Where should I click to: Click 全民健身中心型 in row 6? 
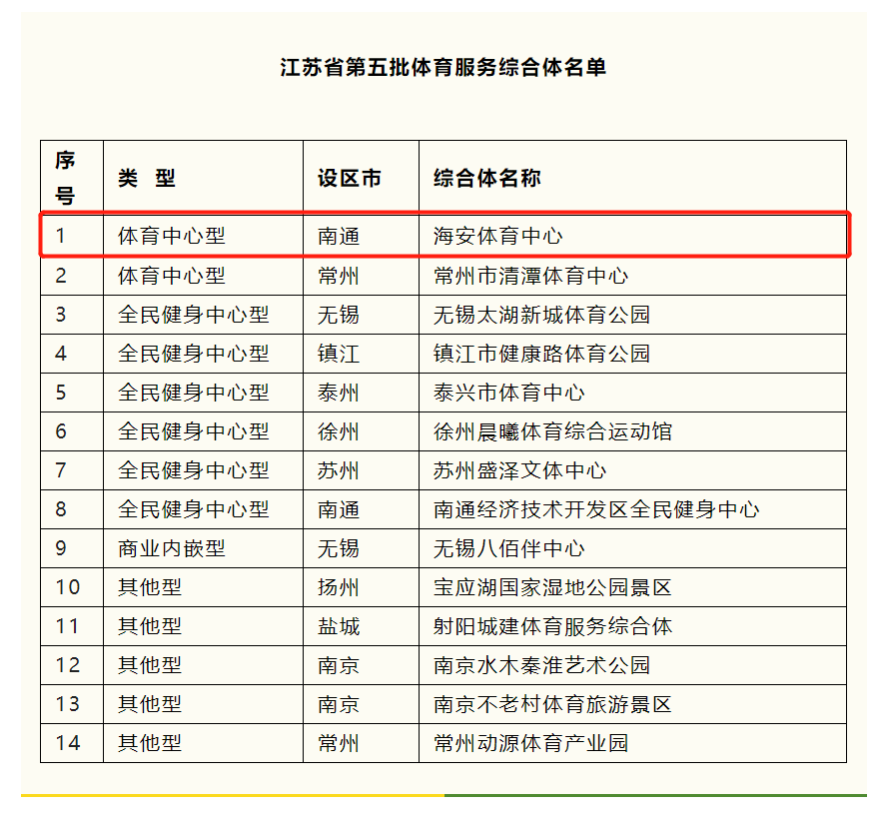coord(193,430)
